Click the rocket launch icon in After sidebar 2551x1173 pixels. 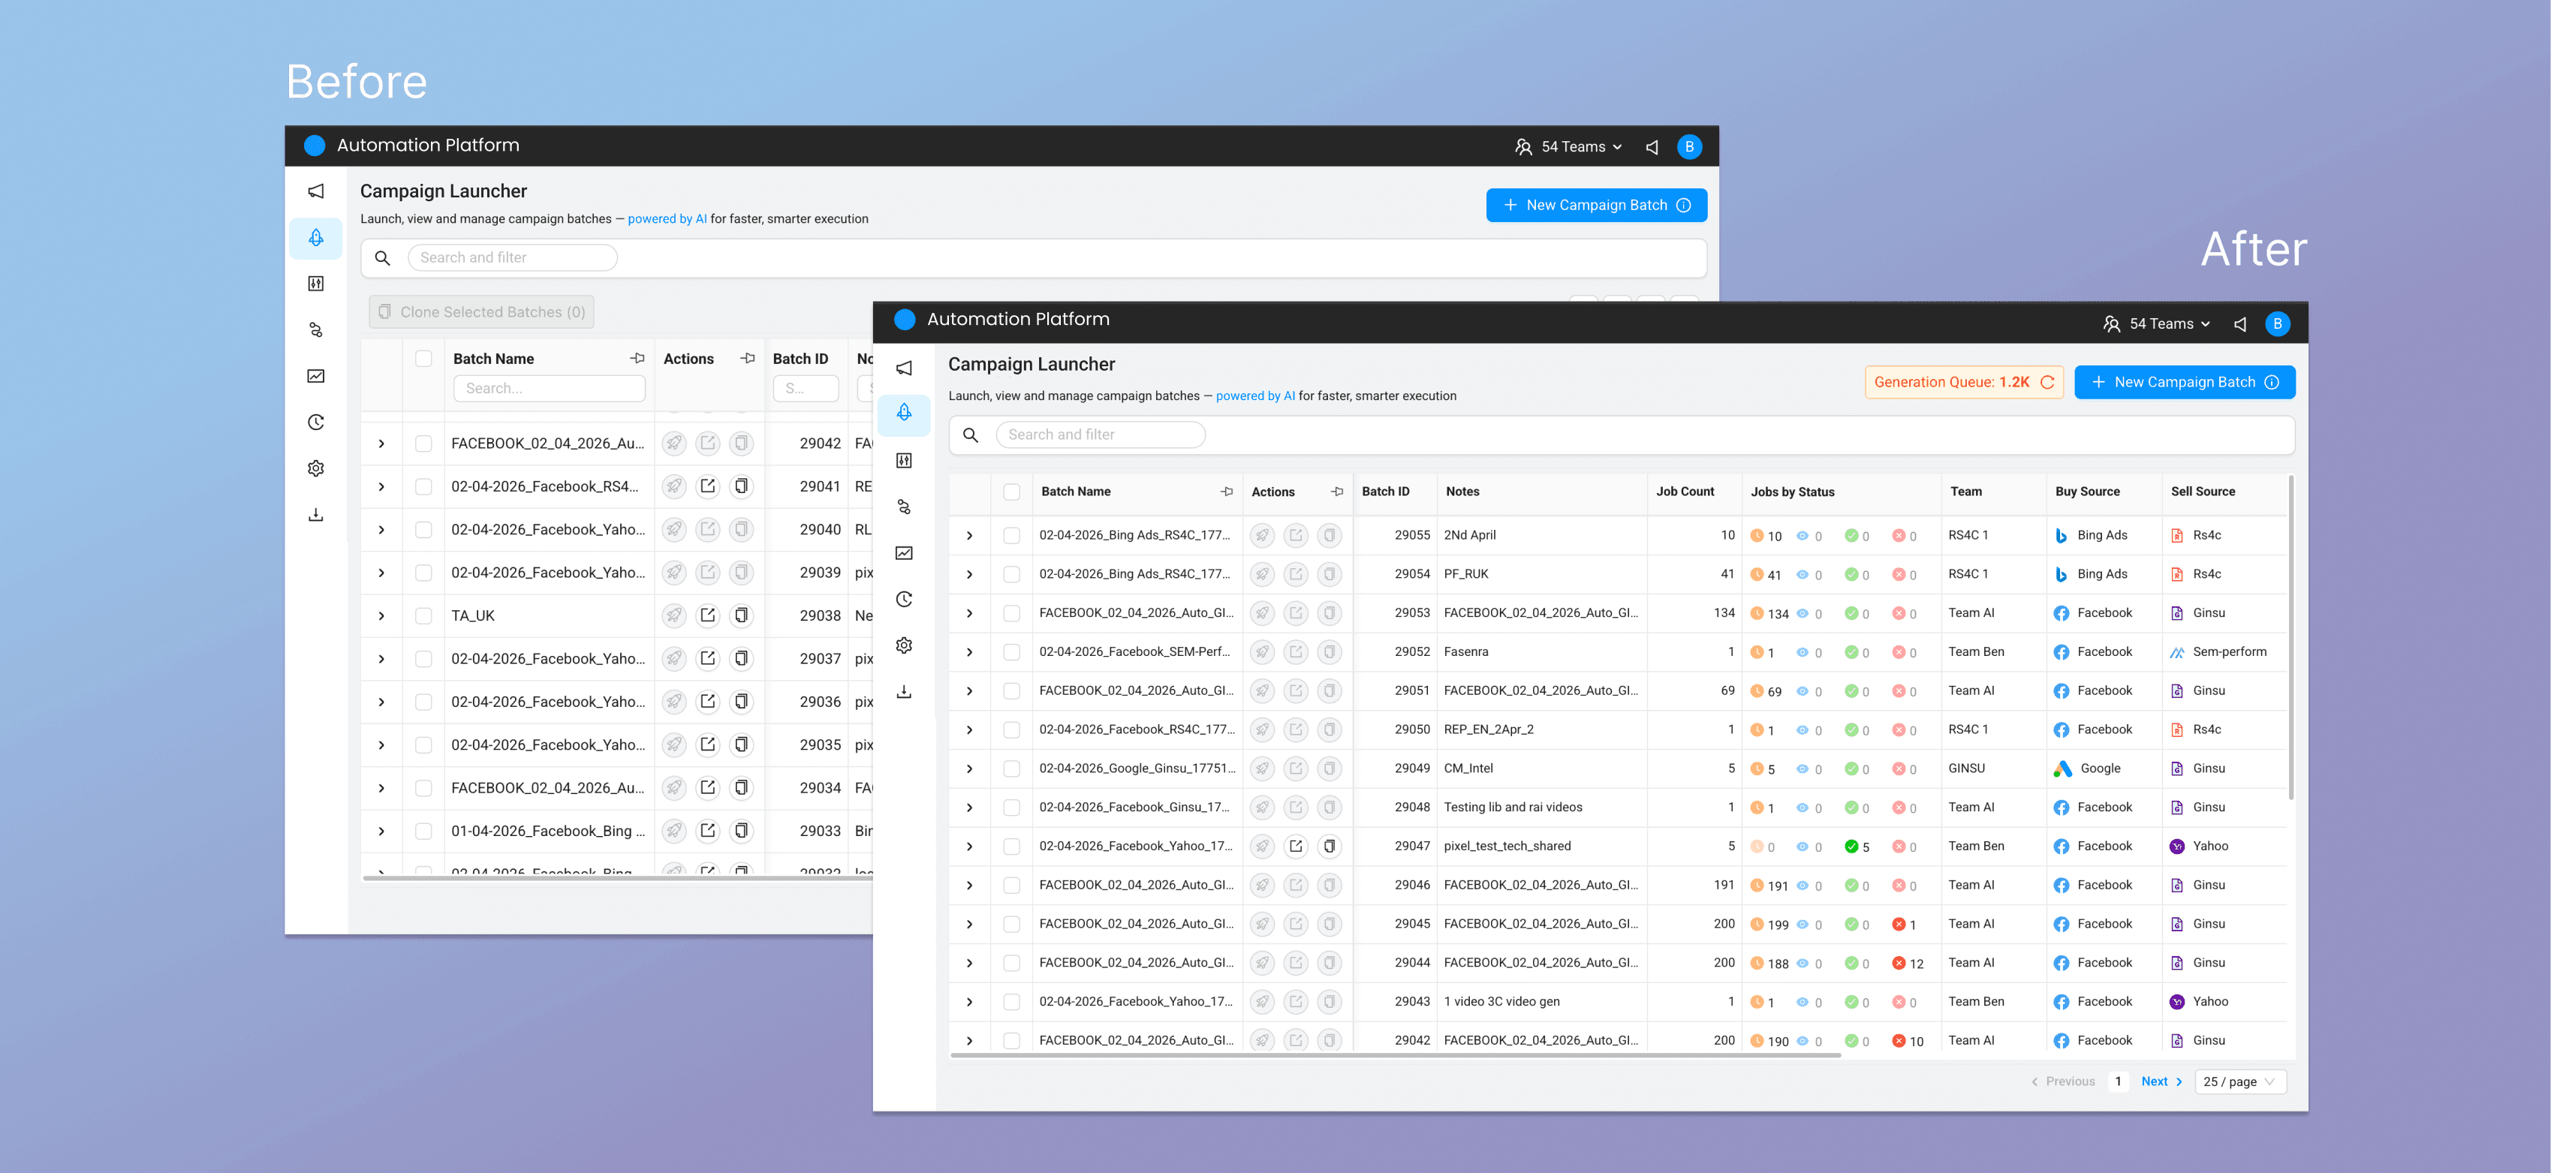coord(903,413)
